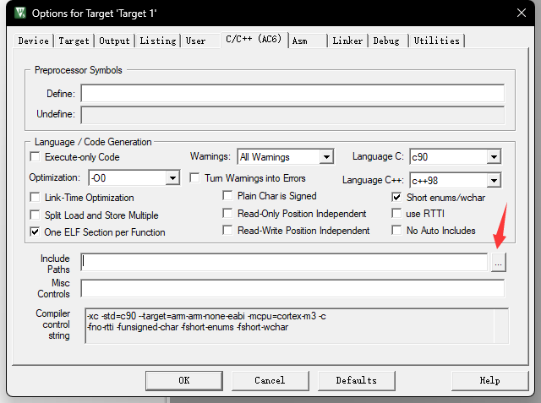The image size is (541, 403).
Task: Enable Split Load and Store Multiple
Action: tap(35, 215)
